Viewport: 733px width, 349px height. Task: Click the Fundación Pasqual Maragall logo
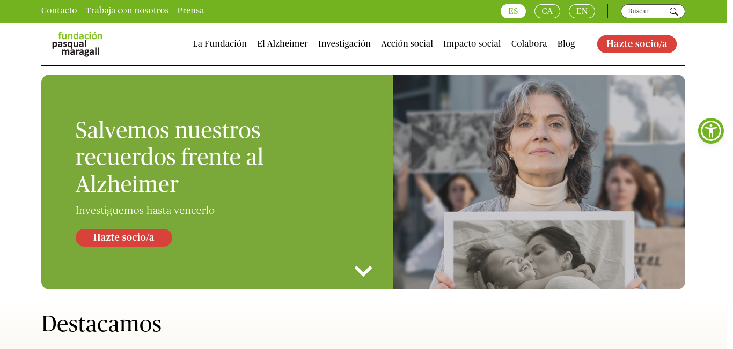(77, 44)
